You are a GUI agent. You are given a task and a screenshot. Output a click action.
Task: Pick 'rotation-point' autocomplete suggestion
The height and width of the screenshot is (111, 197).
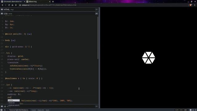click(x=14, y=105)
